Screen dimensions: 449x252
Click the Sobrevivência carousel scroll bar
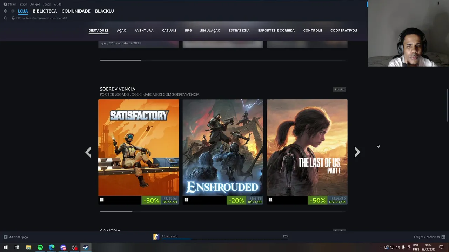click(x=116, y=211)
